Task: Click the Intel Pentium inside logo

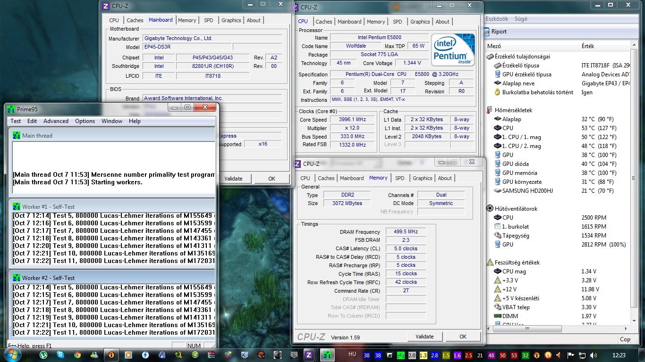Action: (453, 49)
